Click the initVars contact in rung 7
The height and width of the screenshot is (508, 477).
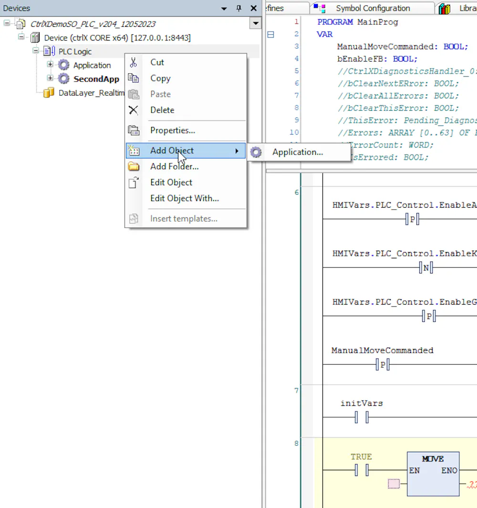(362, 417)
